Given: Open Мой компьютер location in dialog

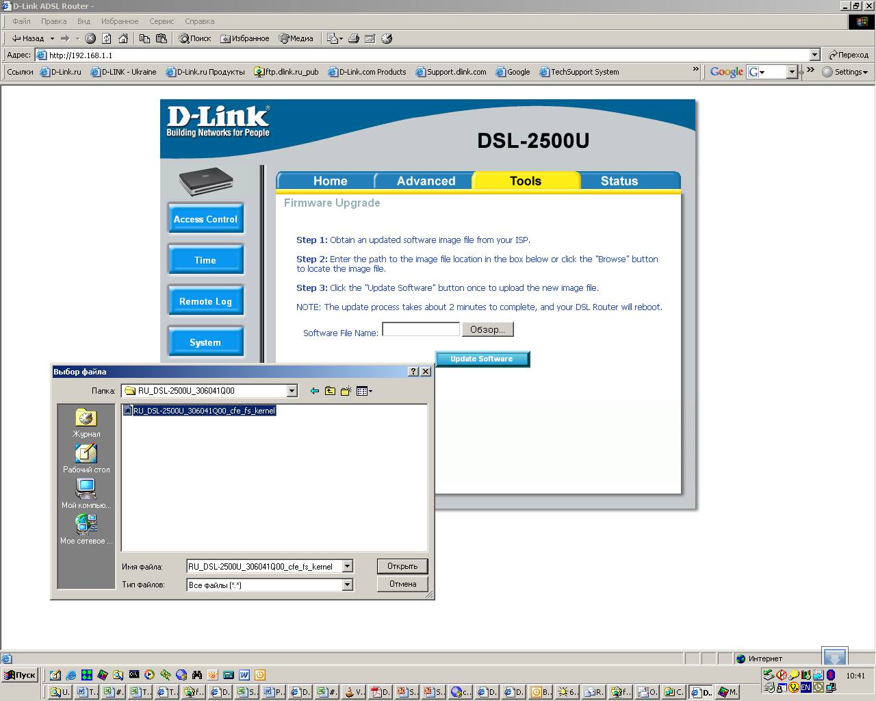Looking at the screenshot, I should click(86, 494).
